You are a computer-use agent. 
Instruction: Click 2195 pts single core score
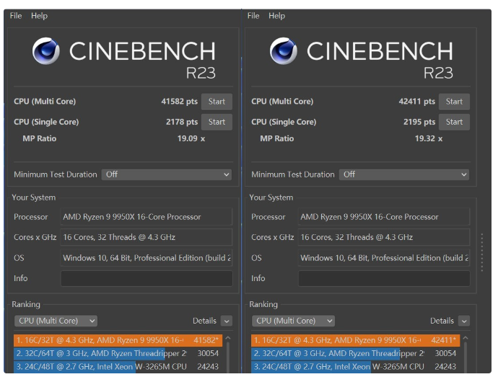click(x=419, y=122)
